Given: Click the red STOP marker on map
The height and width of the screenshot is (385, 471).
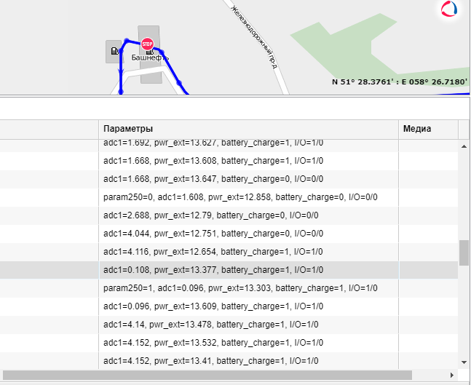Looking at the screenshot, I should pyautogui.click(x=148, y=44).
